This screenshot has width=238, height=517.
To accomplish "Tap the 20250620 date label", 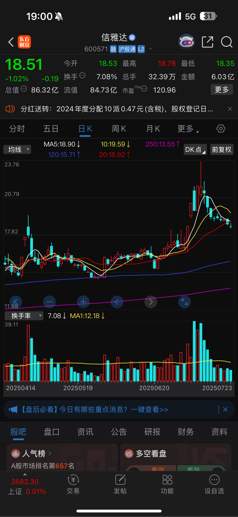I will pos(154,388).
